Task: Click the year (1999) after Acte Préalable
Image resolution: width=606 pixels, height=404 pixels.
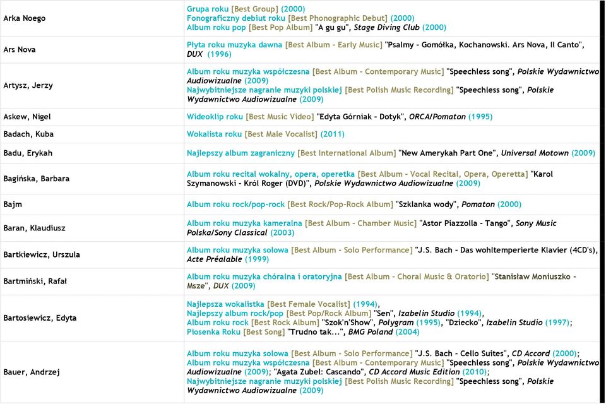Action: pos(257,259)
